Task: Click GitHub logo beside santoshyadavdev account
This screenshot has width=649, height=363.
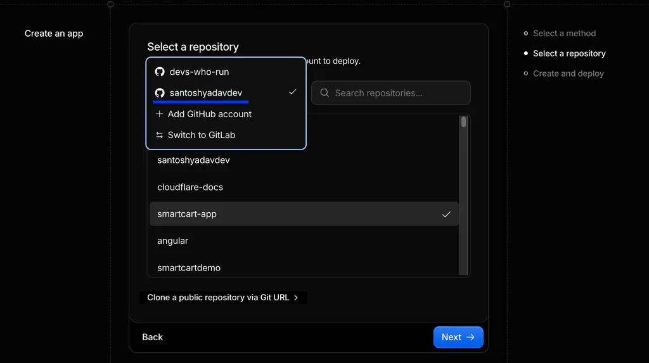Action: tap(160, 92)
